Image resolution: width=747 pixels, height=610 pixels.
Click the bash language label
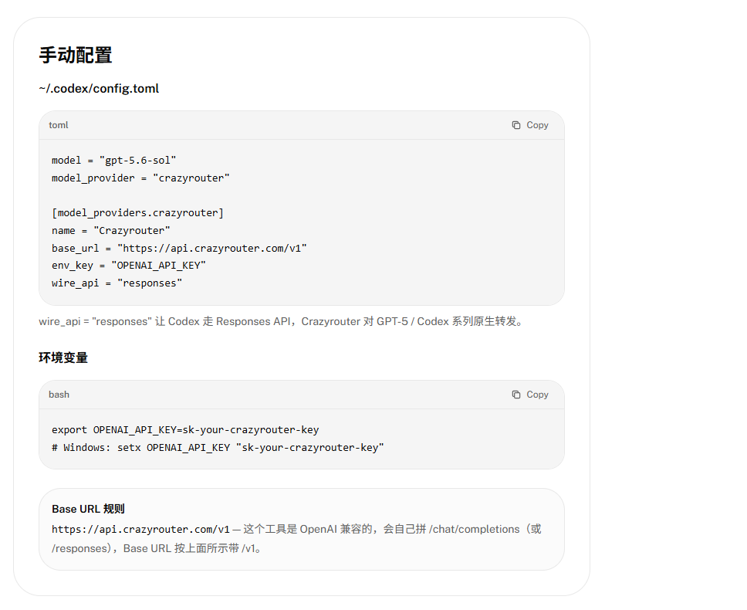(x=59, y=395)
